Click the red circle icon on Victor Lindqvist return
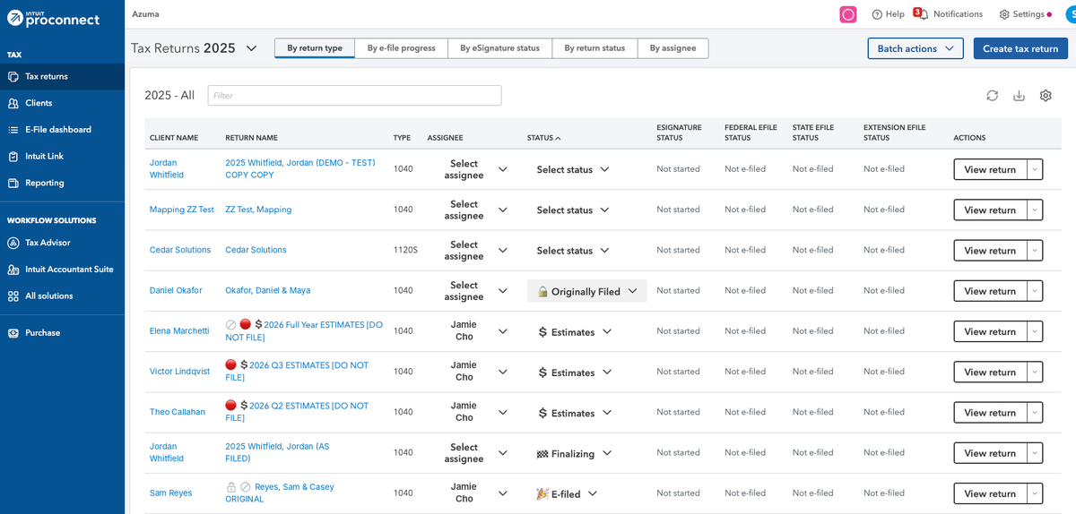Screen dimensions: 1076x514 point(230,364)
